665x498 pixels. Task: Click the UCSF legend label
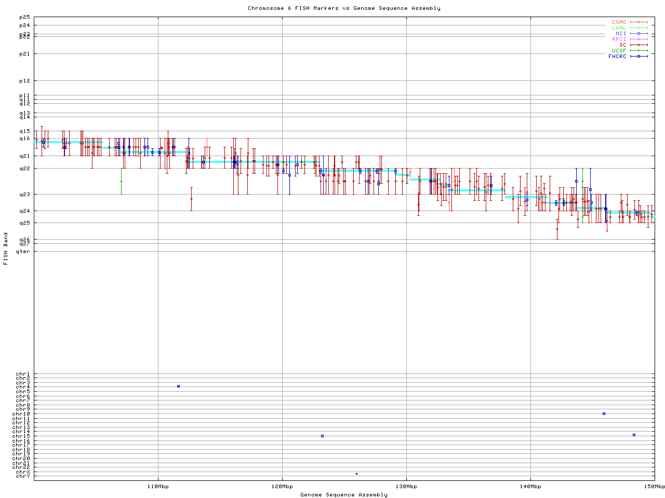pyautogui.click(x=619, y=51)
